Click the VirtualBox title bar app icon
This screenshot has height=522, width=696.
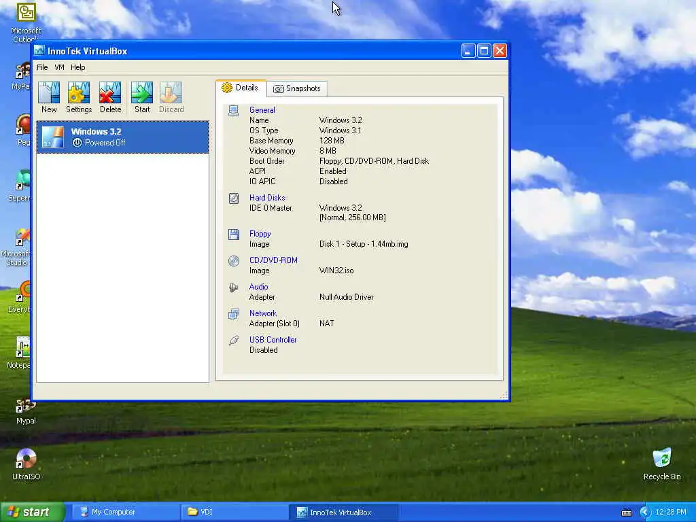coord(39,50)
